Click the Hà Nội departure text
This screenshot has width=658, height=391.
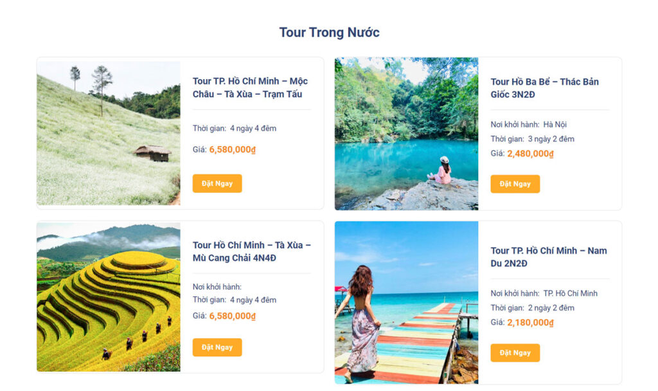[555, 124]
